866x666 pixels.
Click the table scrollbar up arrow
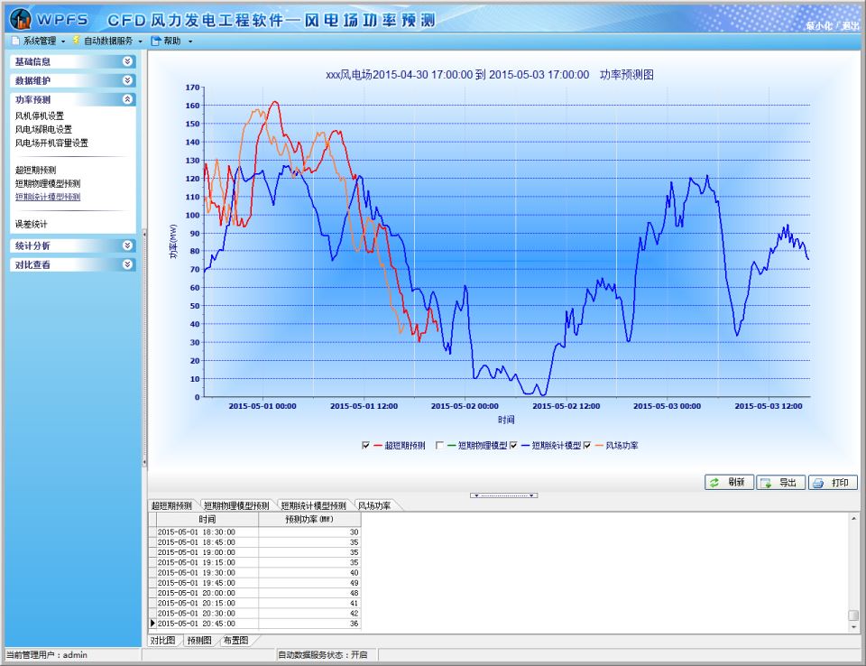pyautogui.click(x=854, y=518)
